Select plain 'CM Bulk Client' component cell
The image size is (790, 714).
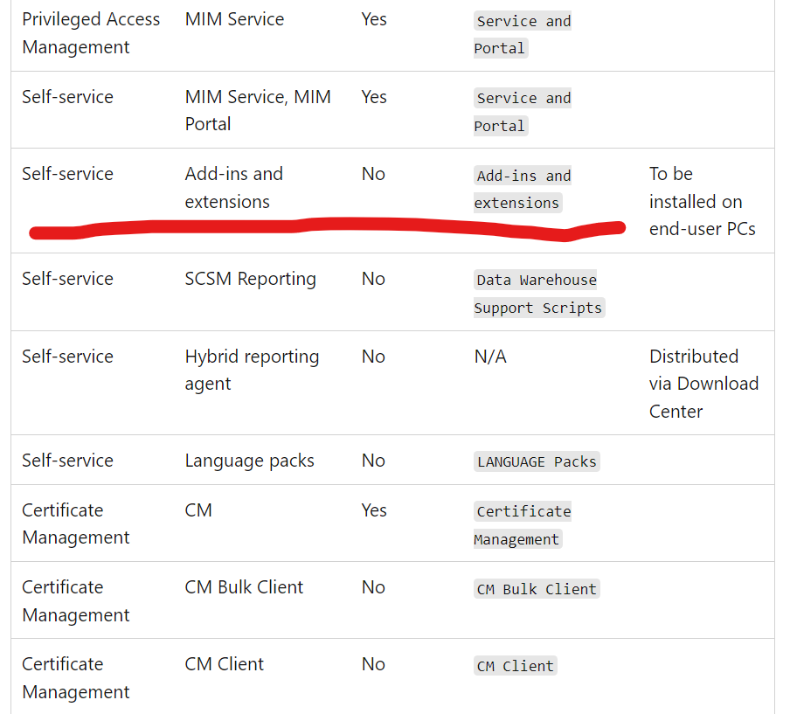244,587
